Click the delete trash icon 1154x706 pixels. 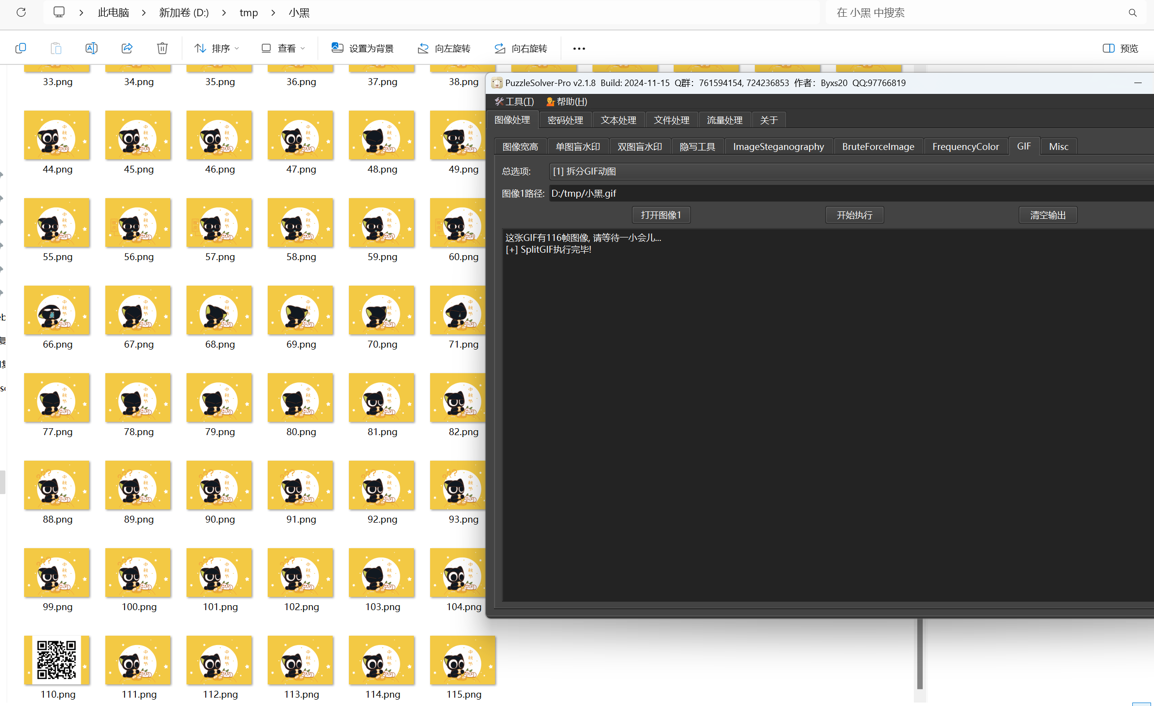pyautogui.click(x=162, y=48)
